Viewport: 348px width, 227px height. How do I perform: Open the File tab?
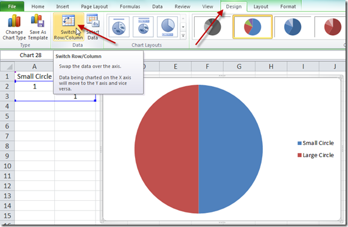point(12,7)
